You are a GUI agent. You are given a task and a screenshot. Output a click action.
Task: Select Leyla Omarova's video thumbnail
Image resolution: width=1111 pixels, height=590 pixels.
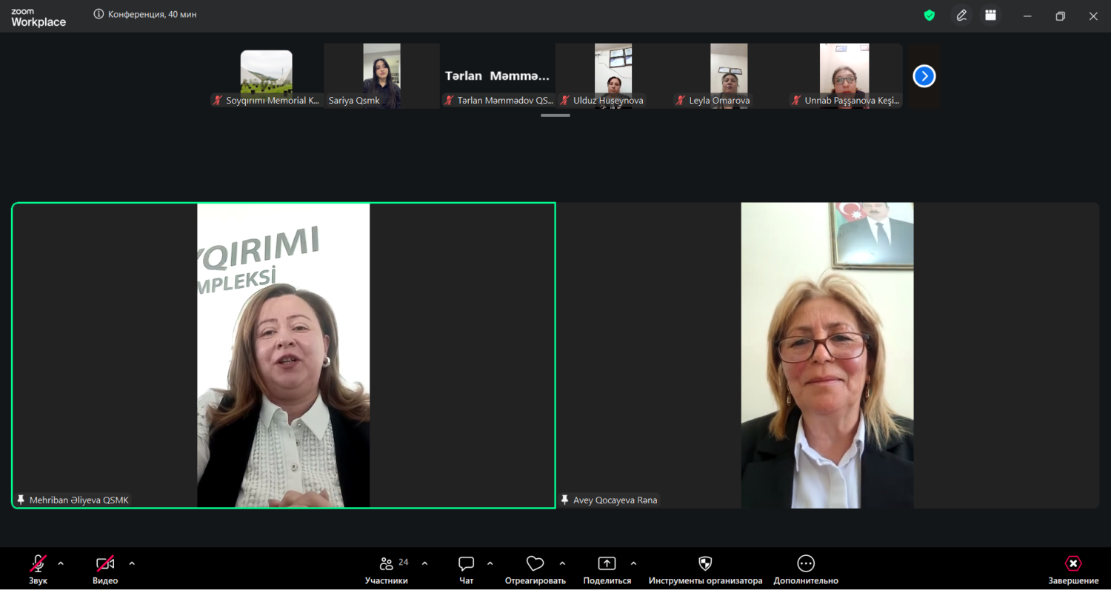click(729, 76)
